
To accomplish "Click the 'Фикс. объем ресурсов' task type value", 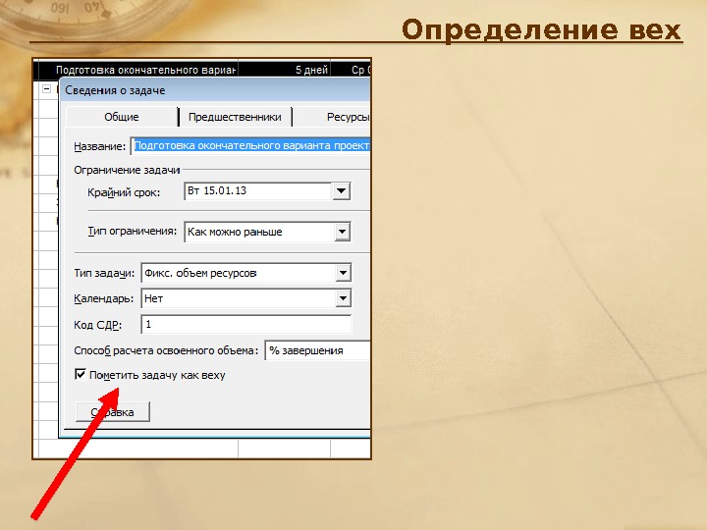I will pyautogui.click(x=200, y=273).
